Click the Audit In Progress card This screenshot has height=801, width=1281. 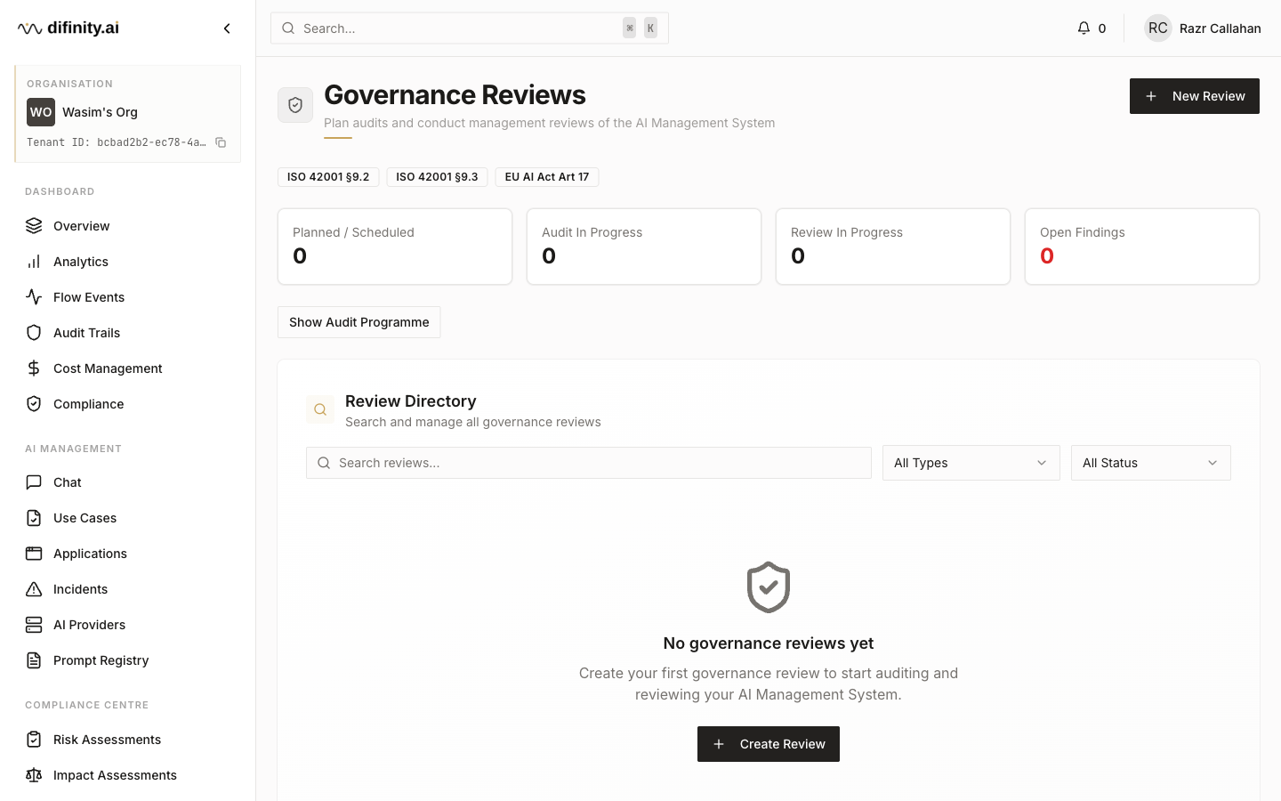(x=644, y=247)
